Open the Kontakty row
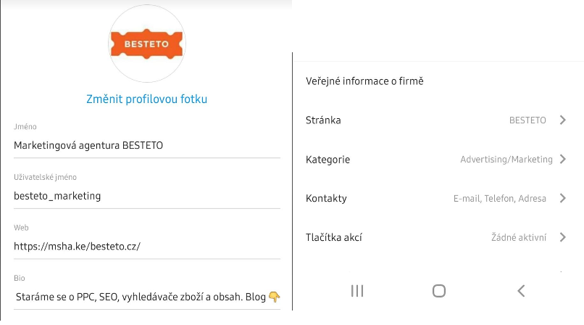This screenshot has width=584, height=325. coord(435,198)
